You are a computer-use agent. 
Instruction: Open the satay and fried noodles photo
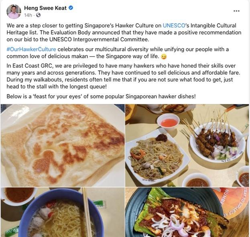(x=187, y=145)
